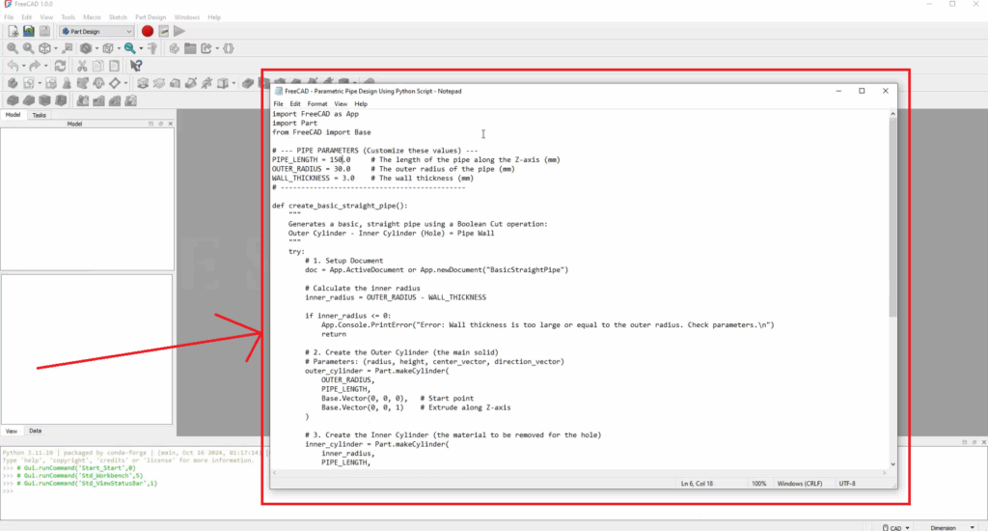The width and height of the screenshot is (988, 531).
Task: Click the Save floppy disk icon
Action: (44, 31)
